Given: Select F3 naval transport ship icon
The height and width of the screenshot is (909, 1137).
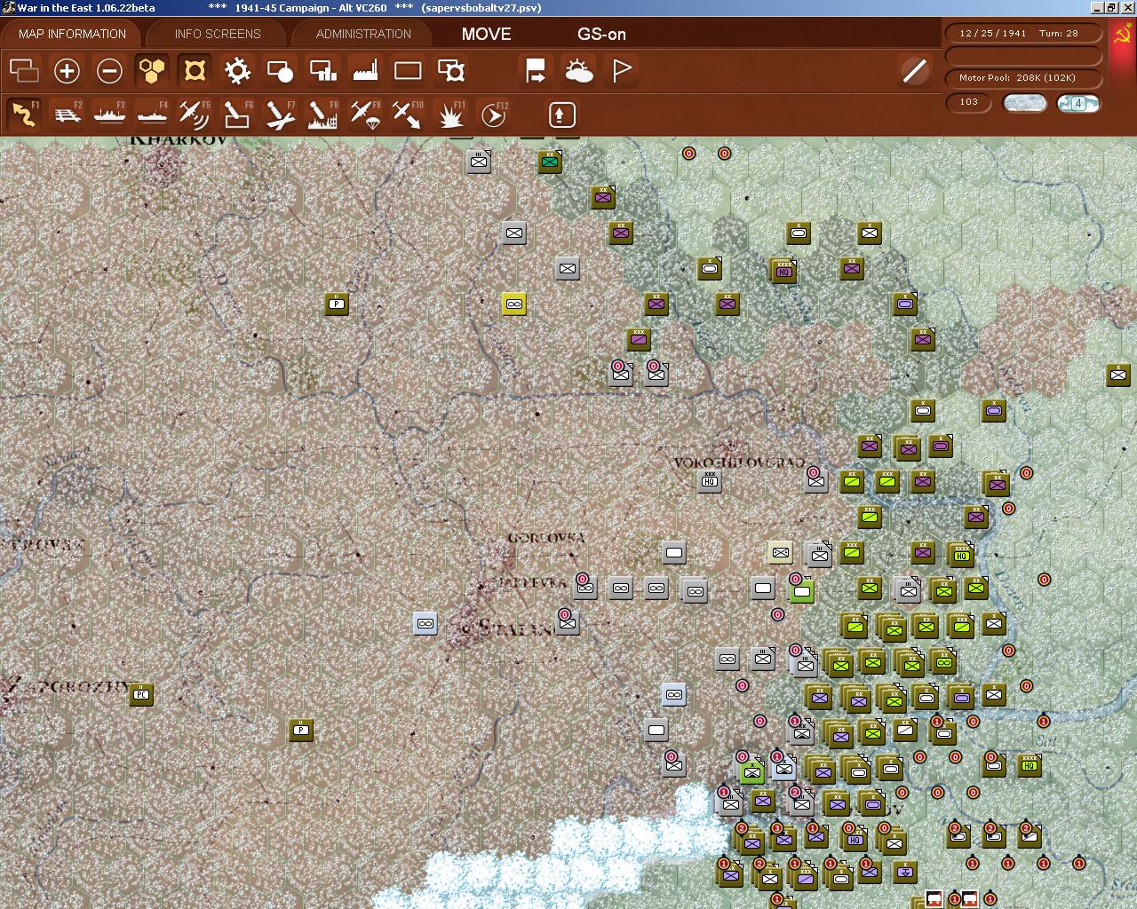Looking at the screenshot, I should coord(109,115).
